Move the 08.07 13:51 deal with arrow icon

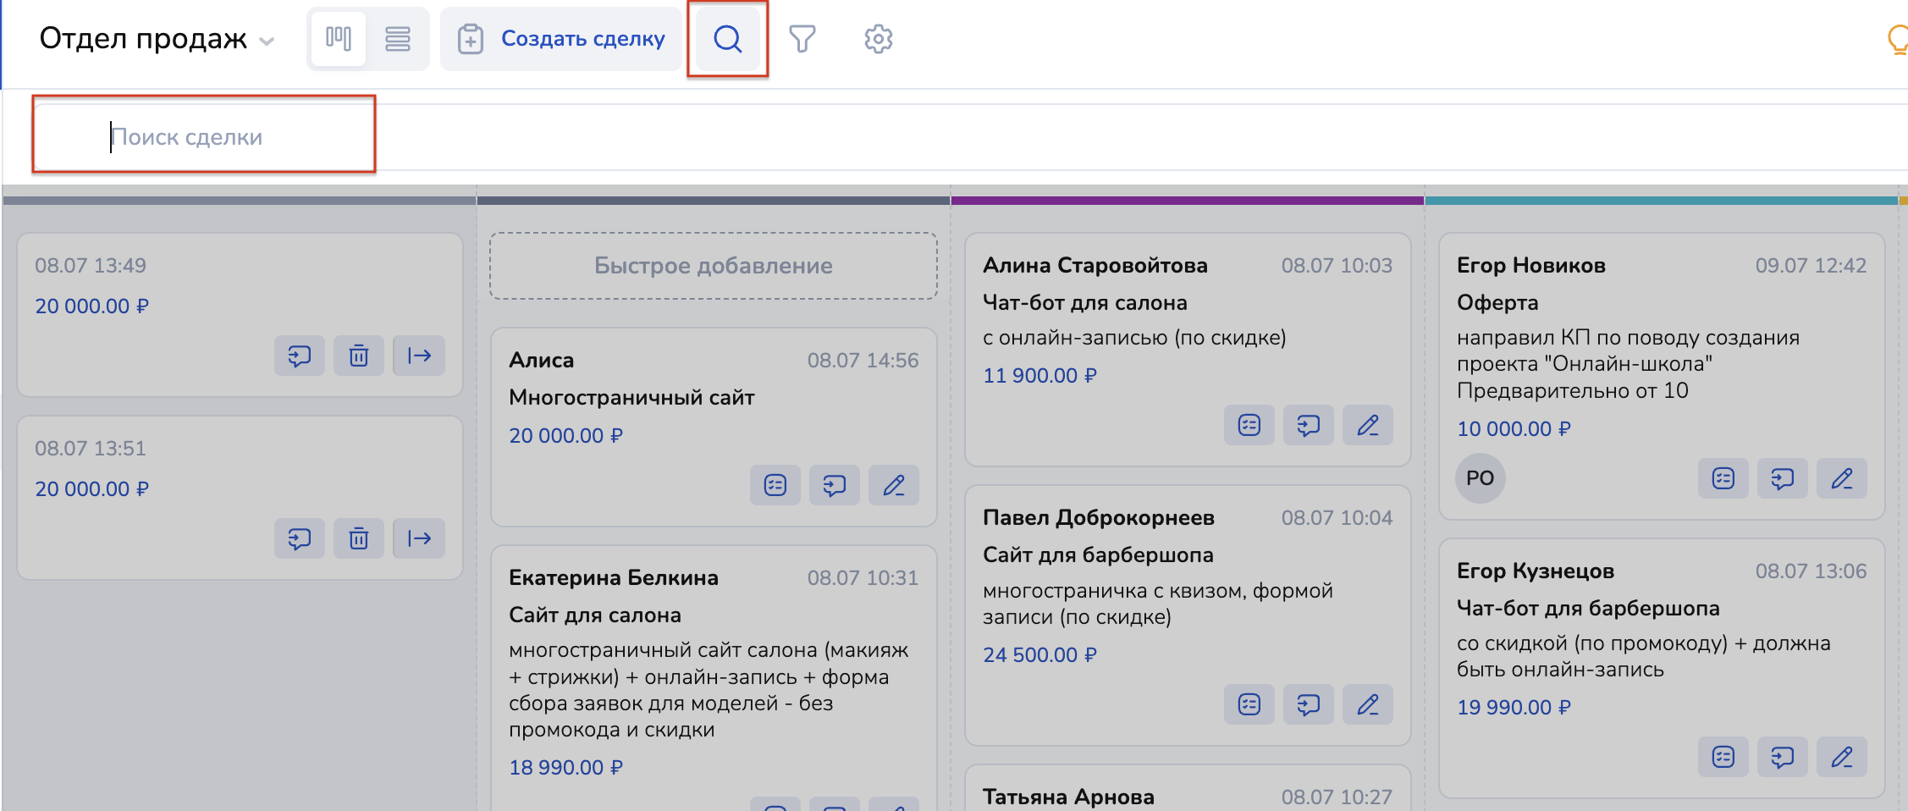tap(419, 538)
